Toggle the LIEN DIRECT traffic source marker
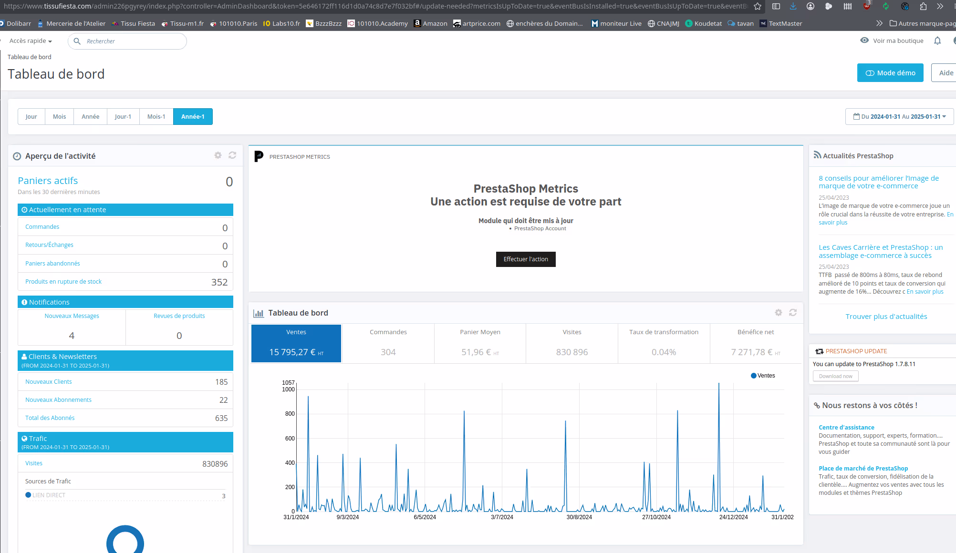956x553 pixels. pyautogui.click(x=28, y=495)
